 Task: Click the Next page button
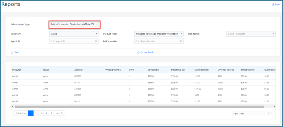coord(59,113)
